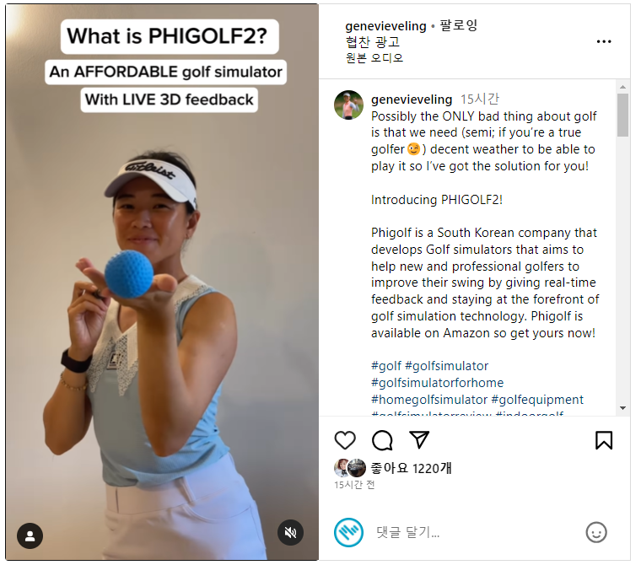Image resolution: width=641 pixels, height=565 pixels.
Task: Focus the 댓글 달기 comment field
Action: click(x=474, y=532)
